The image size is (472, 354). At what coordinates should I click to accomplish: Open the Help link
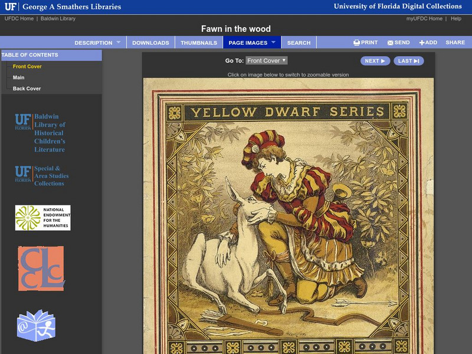pyautogui.click(x=455, y=18)
